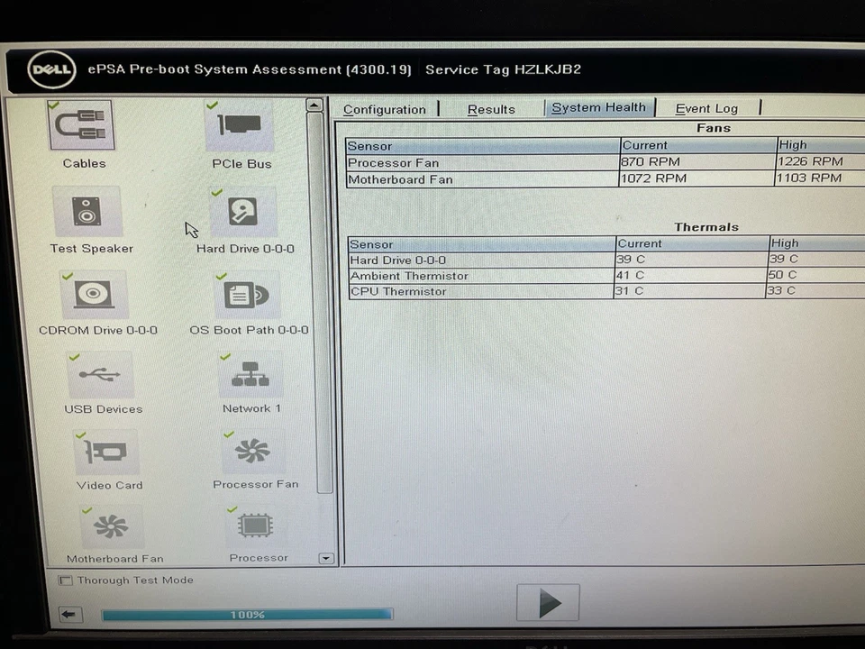Click the PCIe Bus device icon

pyautogui.click(x=240, y=126)
